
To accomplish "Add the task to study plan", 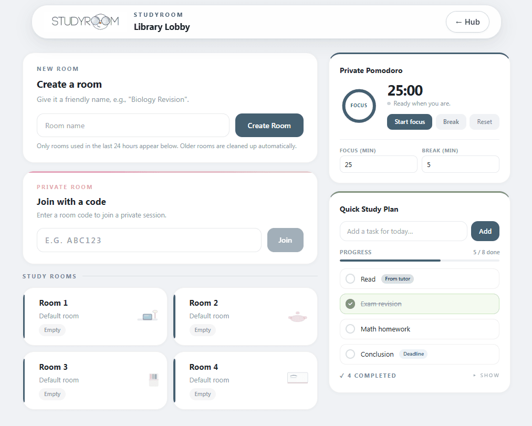I will (x=485, y=231).
